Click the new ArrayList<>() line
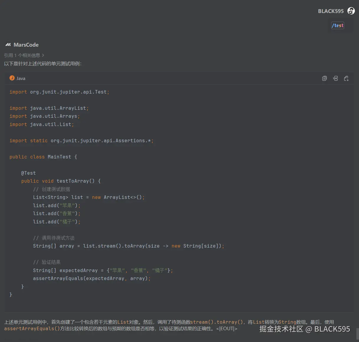 [89, 197]
